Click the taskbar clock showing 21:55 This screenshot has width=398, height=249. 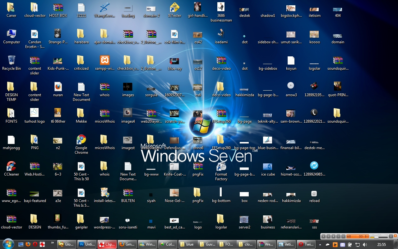click(382, 245)
